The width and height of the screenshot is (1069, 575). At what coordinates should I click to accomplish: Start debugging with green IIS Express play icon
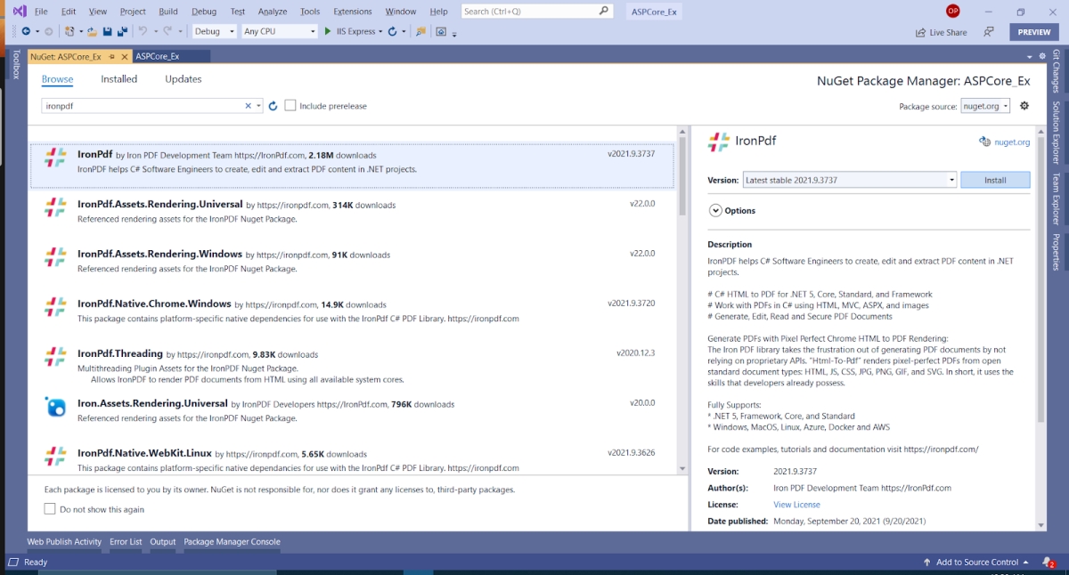pos(328,31)
